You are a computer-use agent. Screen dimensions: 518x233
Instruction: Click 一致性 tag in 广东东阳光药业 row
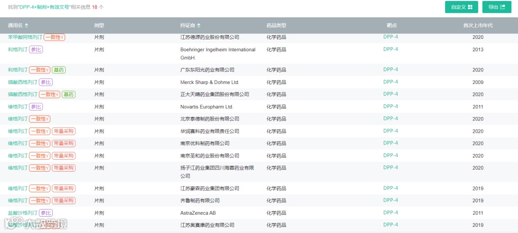point(40,70)
